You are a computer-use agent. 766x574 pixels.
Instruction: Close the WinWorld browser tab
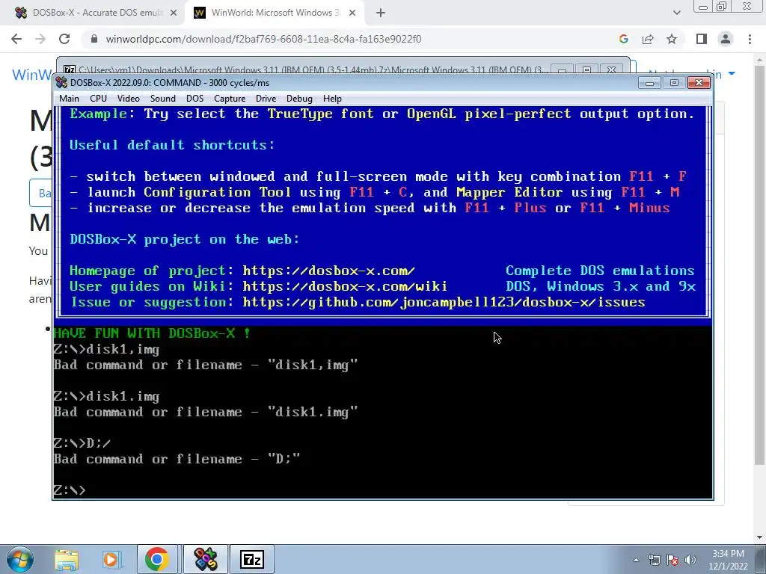[352, 13]
